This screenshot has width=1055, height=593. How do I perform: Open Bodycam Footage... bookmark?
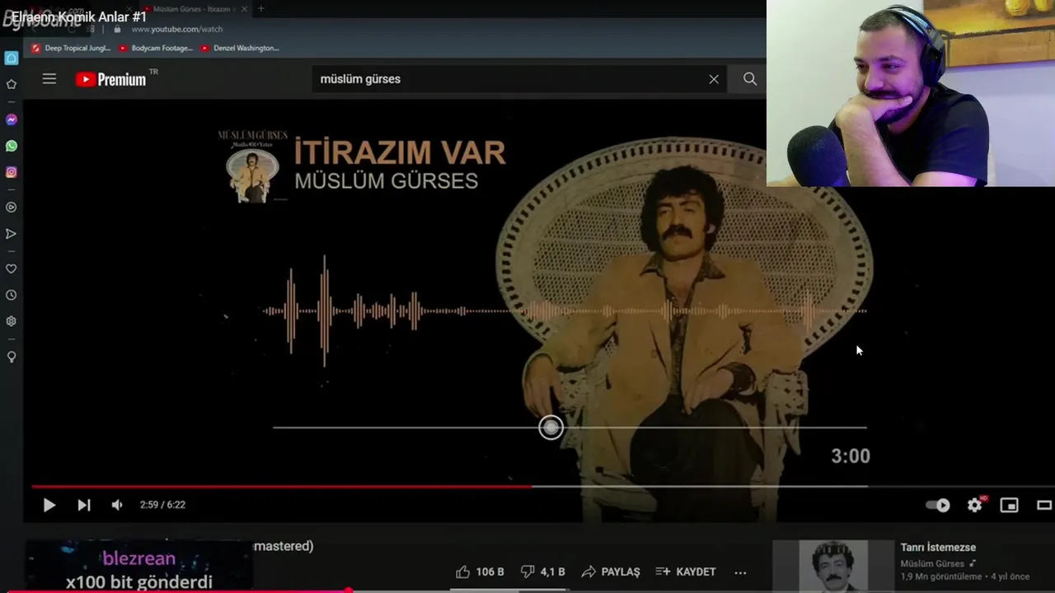[x=156, y=48]
